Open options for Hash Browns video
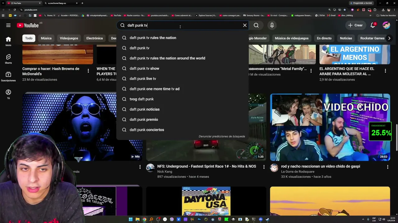 click(x=88, y=71)
